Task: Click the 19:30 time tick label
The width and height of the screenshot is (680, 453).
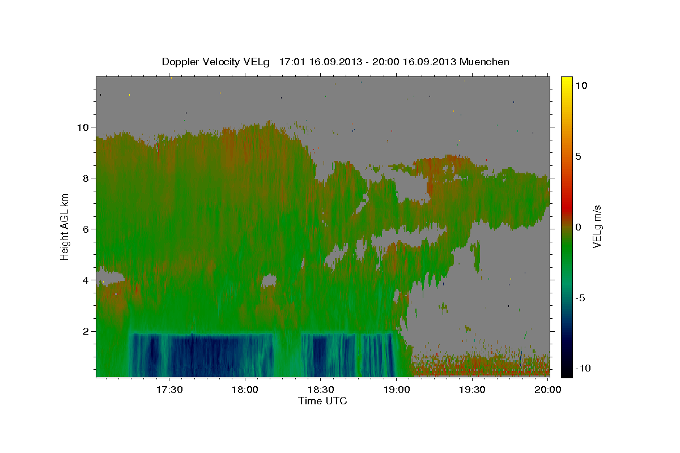Action: click(x=472, y=390)
